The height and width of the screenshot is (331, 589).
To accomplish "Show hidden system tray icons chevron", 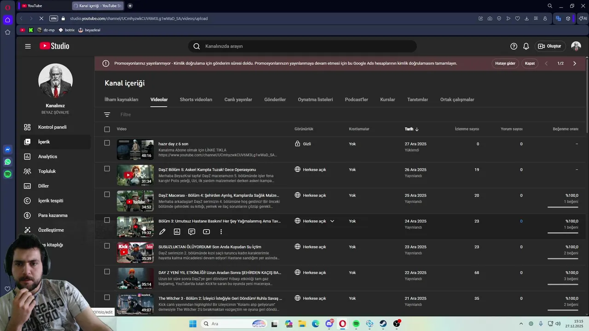I will [521, 324].
